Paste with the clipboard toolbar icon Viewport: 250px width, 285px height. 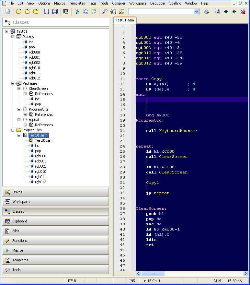click(x=94, y=12)
